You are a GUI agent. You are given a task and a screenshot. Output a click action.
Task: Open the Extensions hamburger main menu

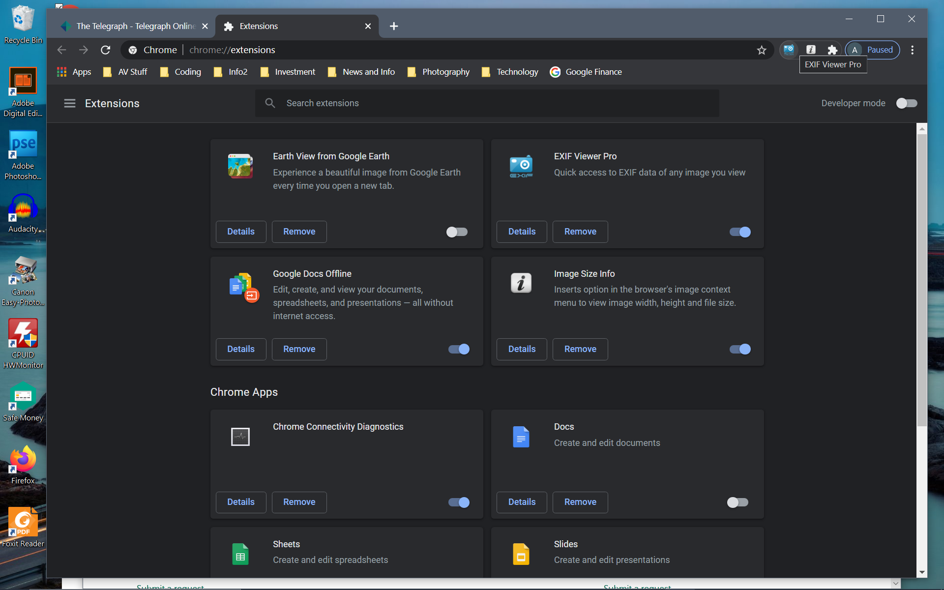(70, 103)
